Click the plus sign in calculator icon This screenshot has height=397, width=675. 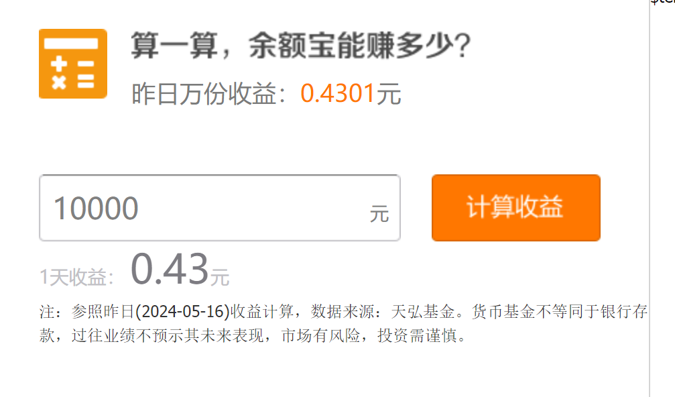(x=59, y=64)
